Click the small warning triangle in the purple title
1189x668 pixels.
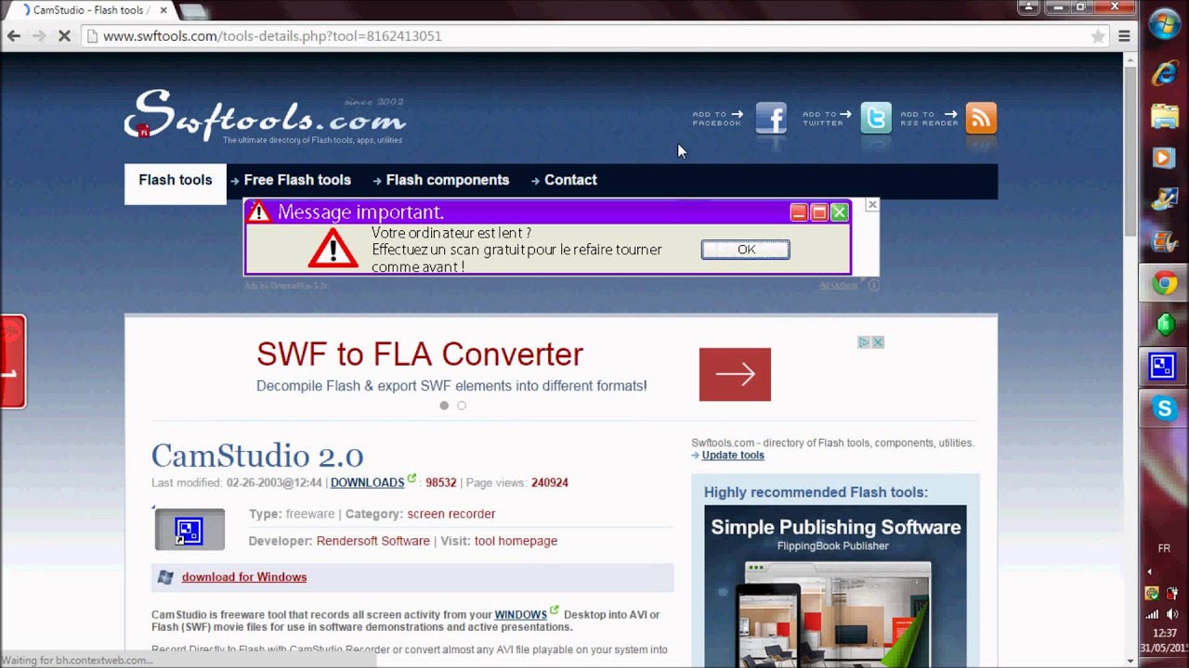click(x=259, y=212)
